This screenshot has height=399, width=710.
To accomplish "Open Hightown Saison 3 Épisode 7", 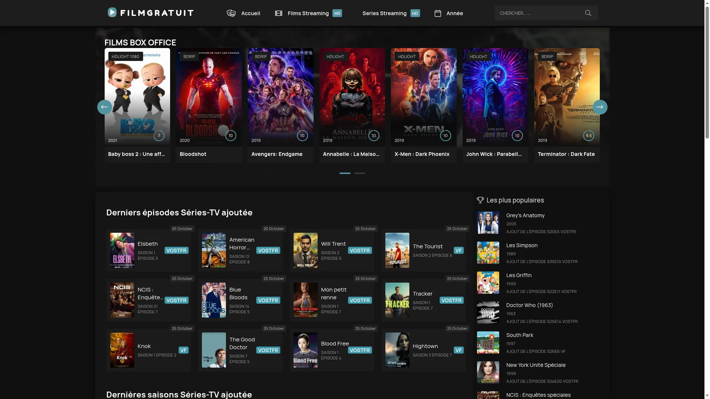I will coord(424,350).
